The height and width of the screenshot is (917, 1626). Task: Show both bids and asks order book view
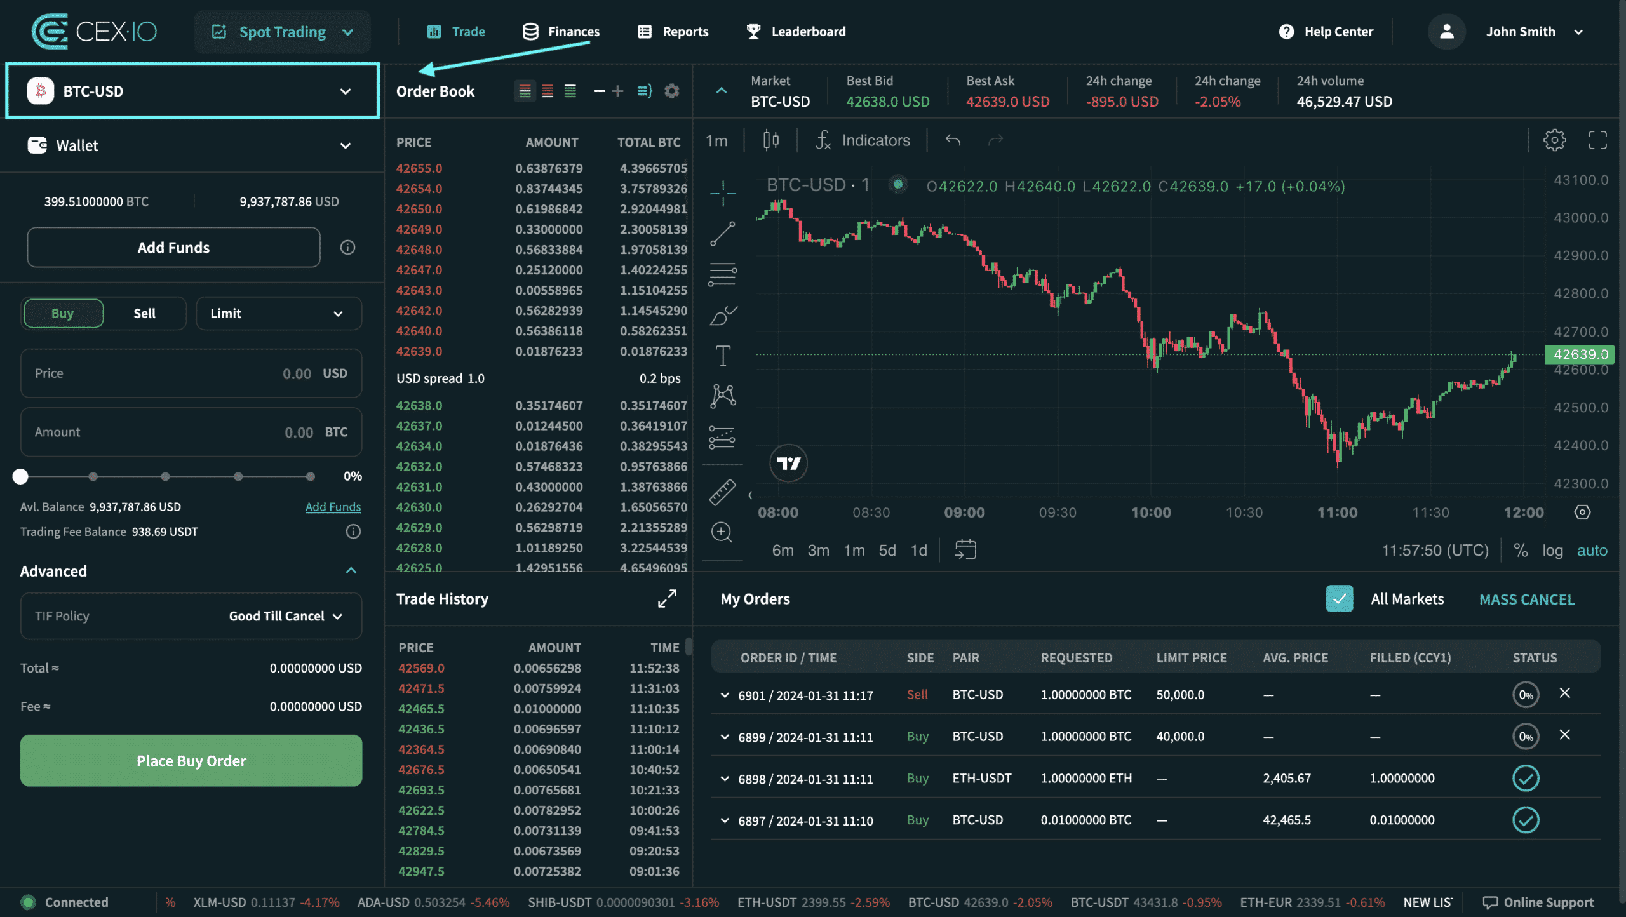point(525,91)
